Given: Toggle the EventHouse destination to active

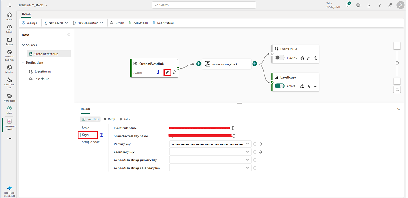Looking at the screenshot, I should point(280,57).
